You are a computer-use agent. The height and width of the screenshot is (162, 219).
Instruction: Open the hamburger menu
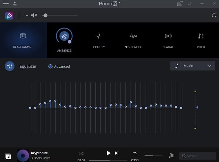(x=6, y=3)
